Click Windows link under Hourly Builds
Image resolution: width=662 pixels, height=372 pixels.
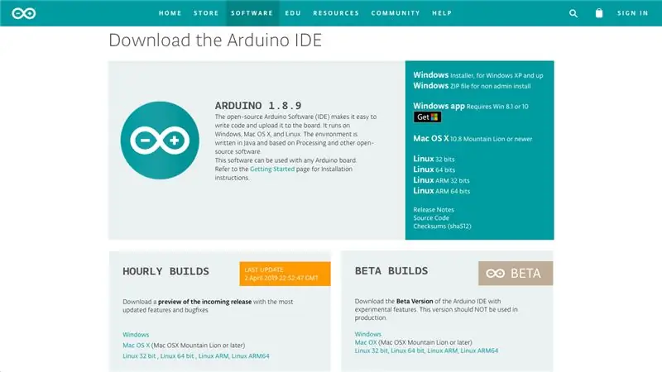pos(136,335)
